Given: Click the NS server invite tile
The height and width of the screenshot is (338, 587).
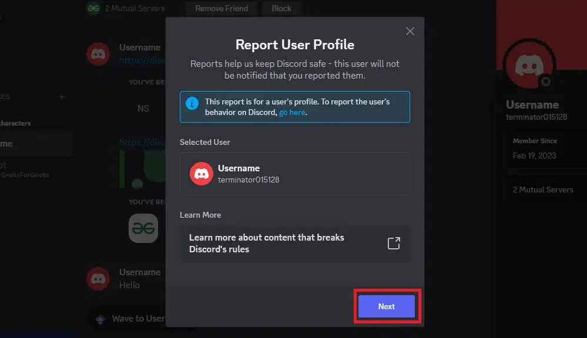Looking at the screenshot, I should (x=143, y=109).
